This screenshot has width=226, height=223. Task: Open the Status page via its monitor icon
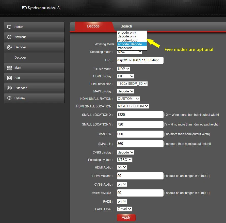[9, 27]
